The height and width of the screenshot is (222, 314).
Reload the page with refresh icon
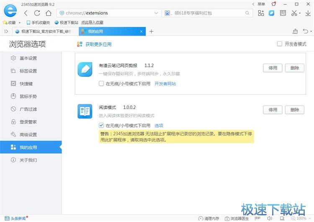(37, 13)
